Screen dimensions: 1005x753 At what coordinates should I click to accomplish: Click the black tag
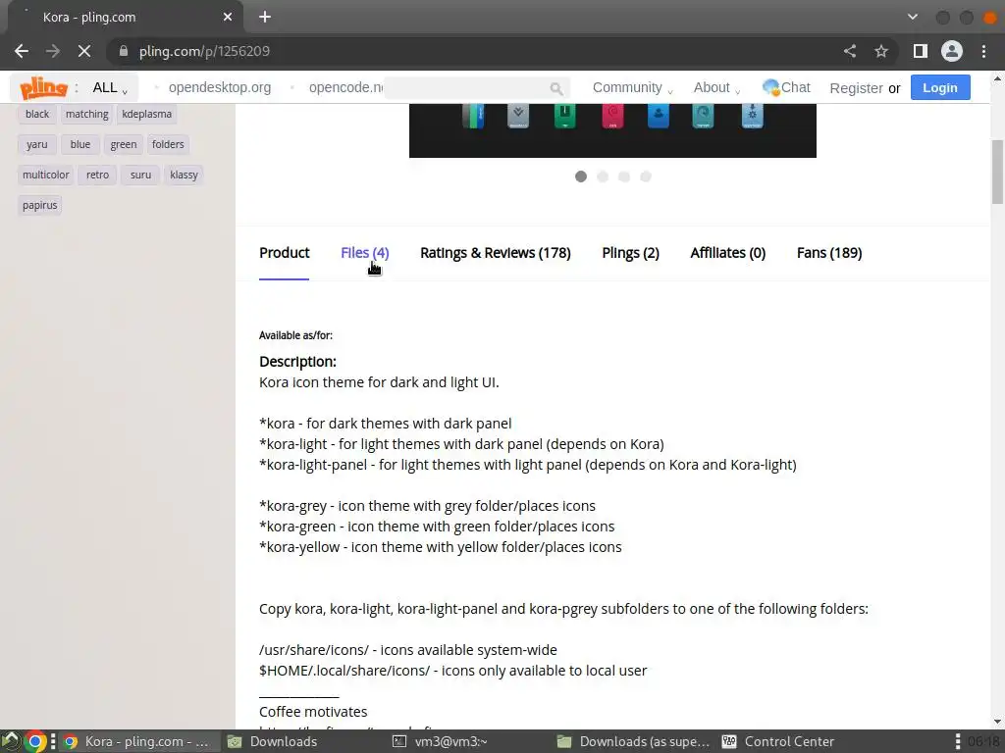(37, 114)
